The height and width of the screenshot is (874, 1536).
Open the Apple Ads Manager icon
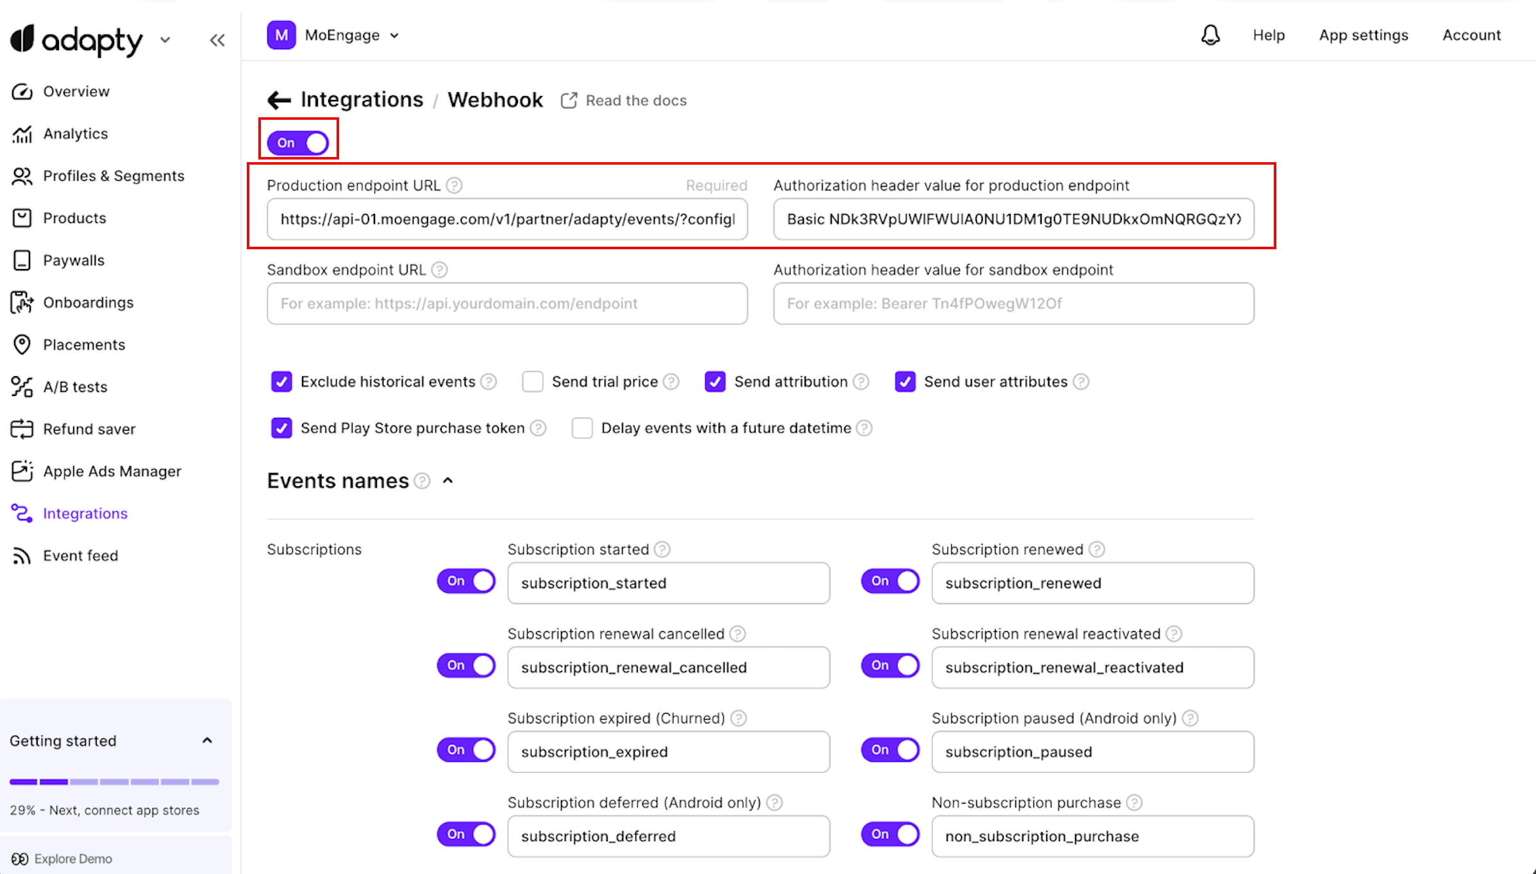(22, 471)
